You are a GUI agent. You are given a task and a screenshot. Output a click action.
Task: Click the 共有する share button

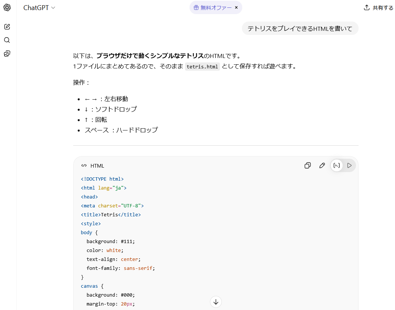pyautogui.click(x=378, y=8)
